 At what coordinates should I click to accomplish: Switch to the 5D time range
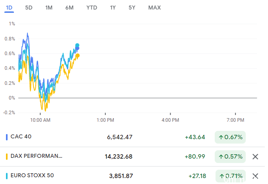pos(29,8)
